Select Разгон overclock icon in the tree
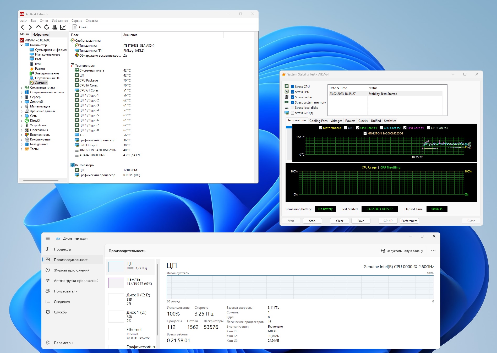This screenshot has width=497, height=353. [x=32, y=69]
